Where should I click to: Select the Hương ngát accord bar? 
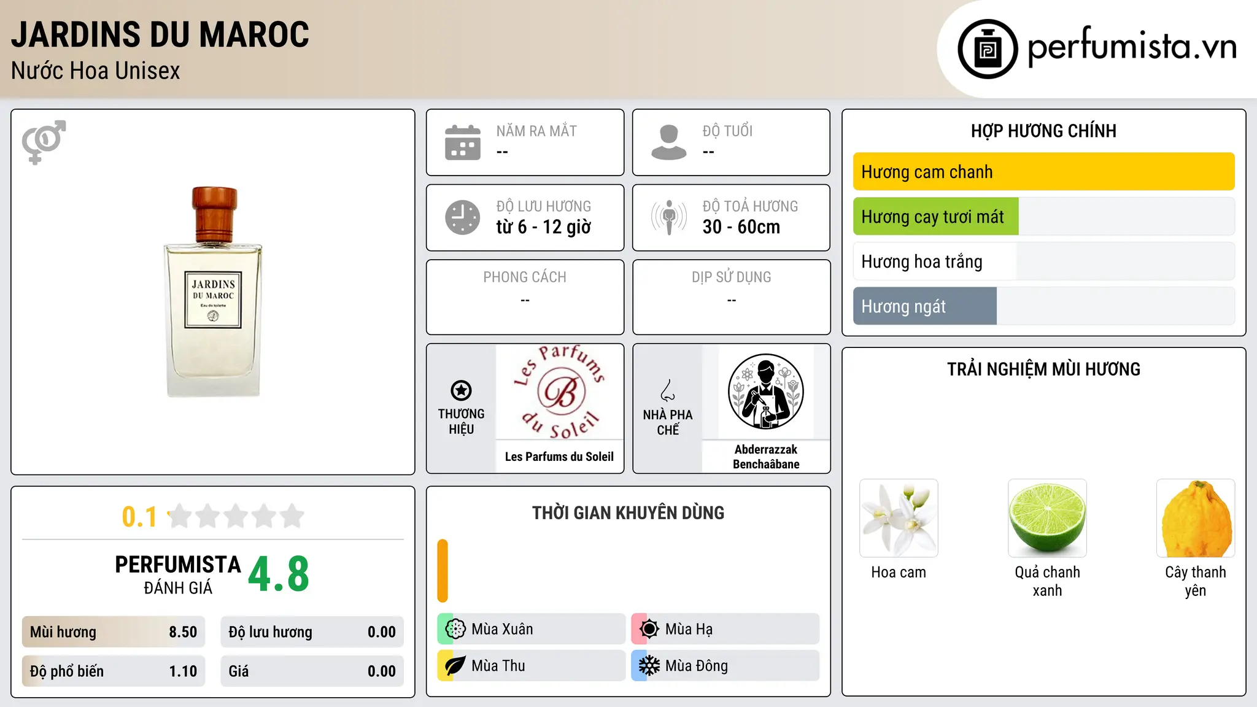point(1043,306)
